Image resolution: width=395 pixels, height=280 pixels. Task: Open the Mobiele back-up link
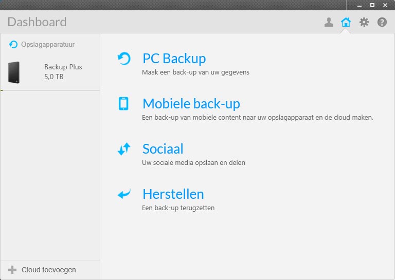191,104
